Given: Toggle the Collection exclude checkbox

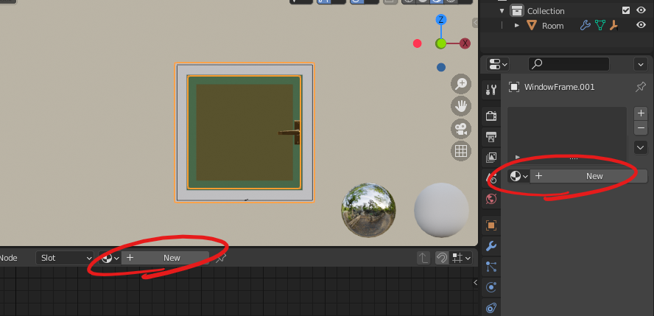Looking at the screenshot, I should 625,10.
